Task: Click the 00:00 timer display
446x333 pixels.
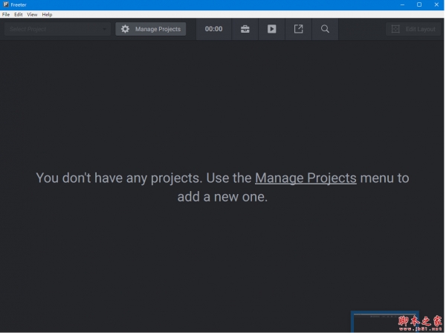Action: click(x=213, y=29)
